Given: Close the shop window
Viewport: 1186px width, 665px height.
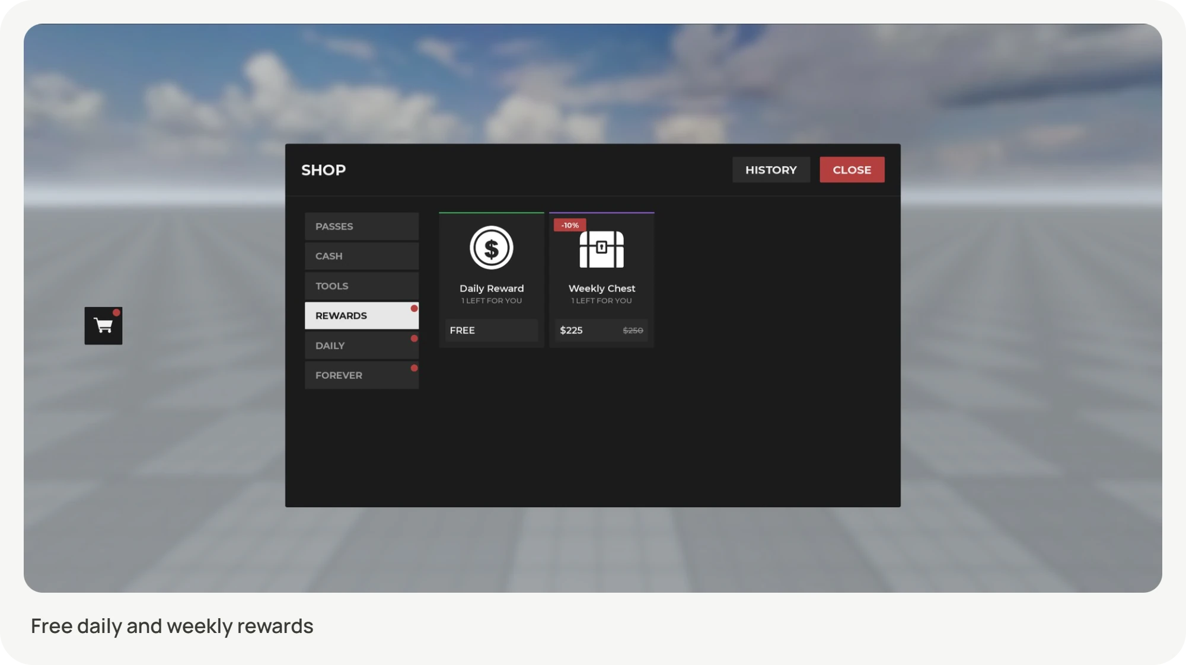Looking at the screenshot, I should pyautogui.click(x=852, y=170).
